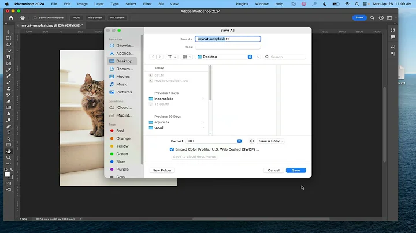Click the Share button

(x=359, y=18)
